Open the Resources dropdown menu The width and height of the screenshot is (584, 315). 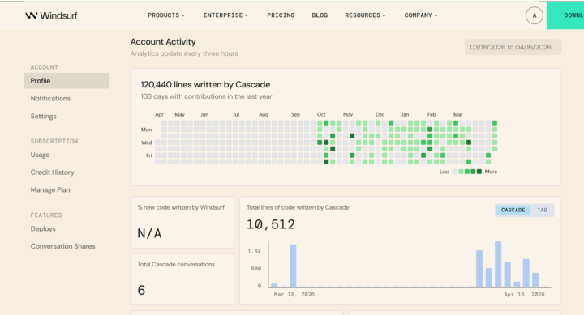pyautogui.click(x=365, y=15)
